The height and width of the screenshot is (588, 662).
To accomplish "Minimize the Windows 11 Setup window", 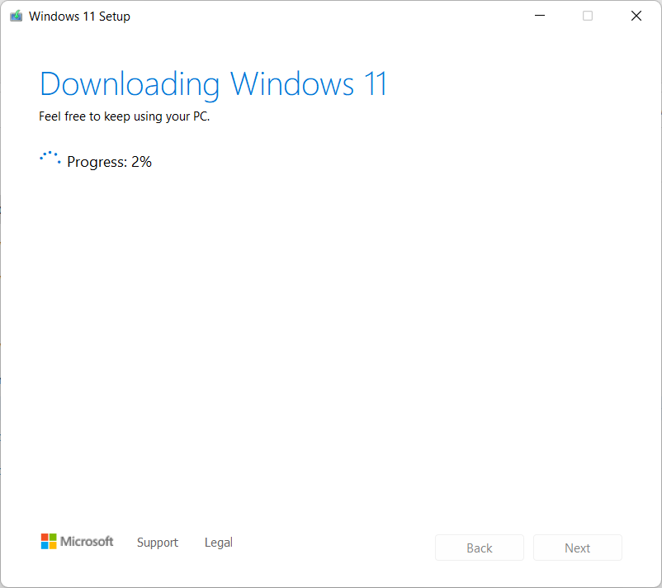I will click(x=539, y=15).
